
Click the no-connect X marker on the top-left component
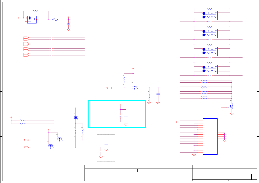coord(25,22)
